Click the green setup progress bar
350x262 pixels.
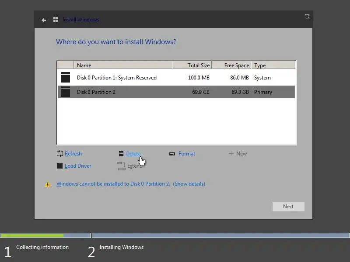[x=32, y=235]
